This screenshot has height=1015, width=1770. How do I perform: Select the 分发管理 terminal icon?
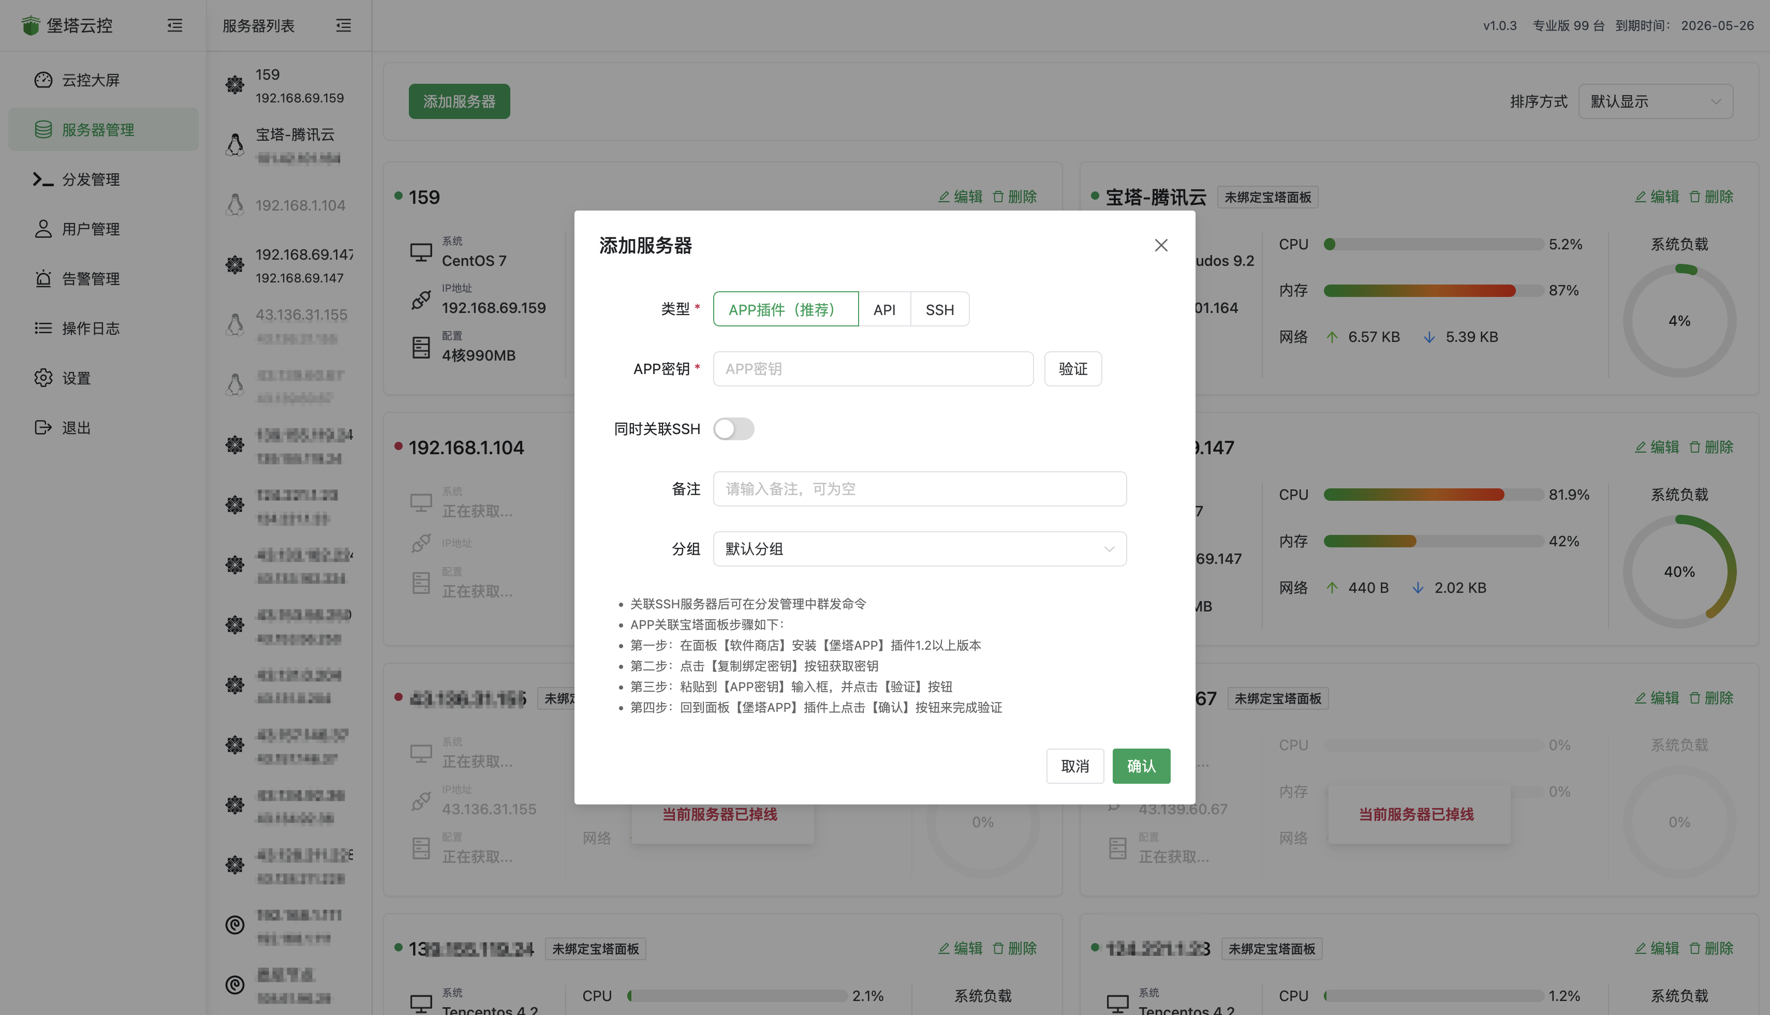43,179
